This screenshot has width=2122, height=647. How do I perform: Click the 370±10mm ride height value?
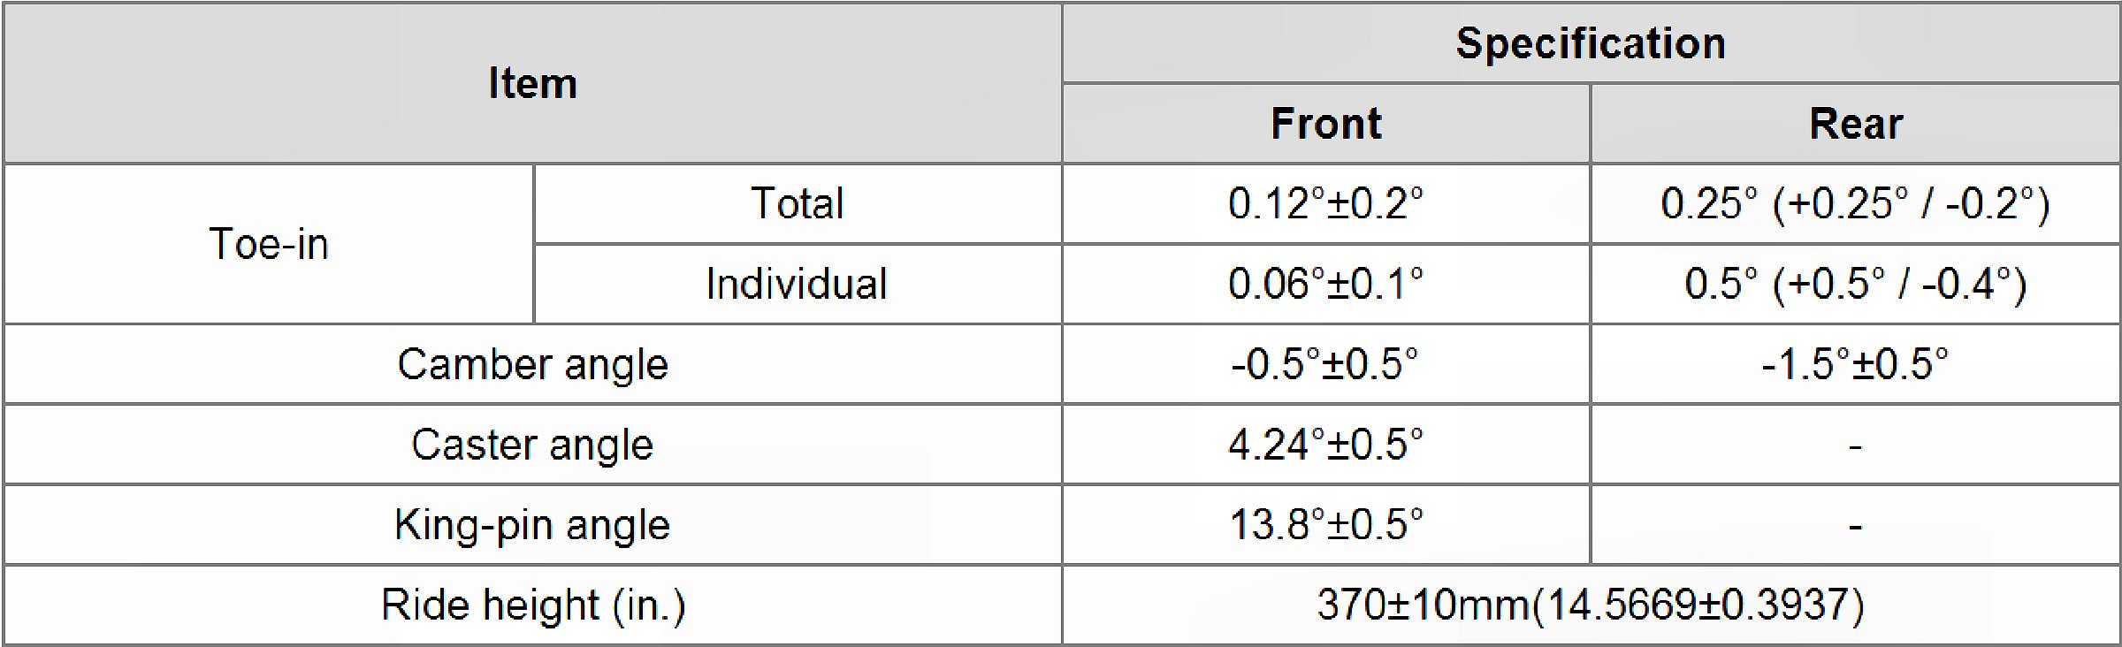click(x=1590, y=605)
